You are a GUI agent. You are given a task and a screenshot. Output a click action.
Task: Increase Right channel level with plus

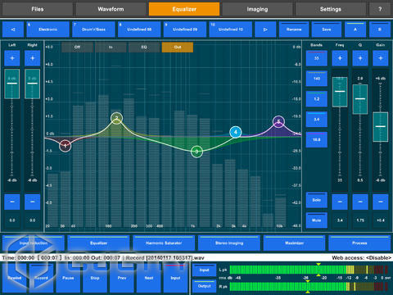[x=32, y=58]
